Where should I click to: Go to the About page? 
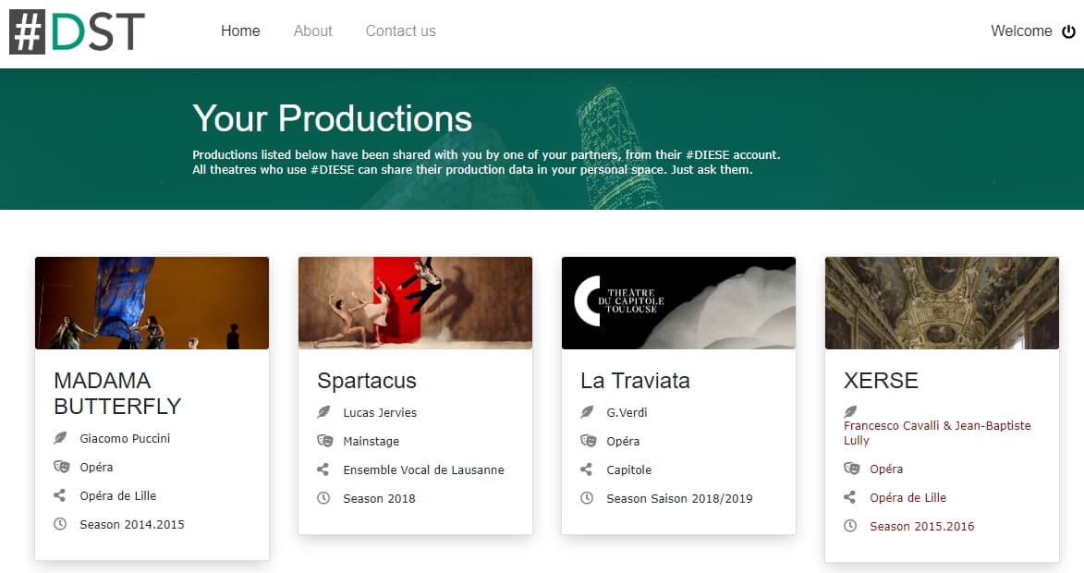pos(312,31)
